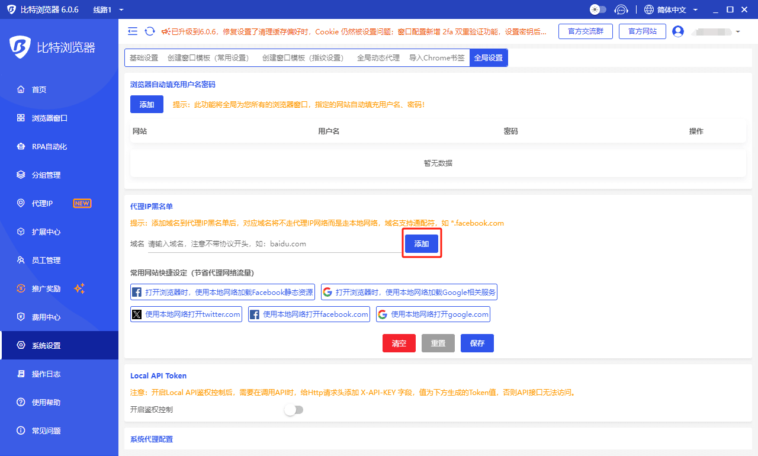This screenshot has width=758, height=456.
Task: Switch to the 基础设置 tab
Action: tap(144, 57)
